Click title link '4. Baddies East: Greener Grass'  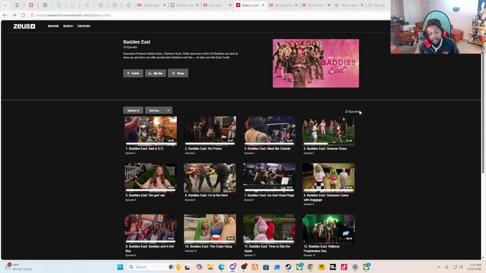pyautogui.click(x=325, y=149)
